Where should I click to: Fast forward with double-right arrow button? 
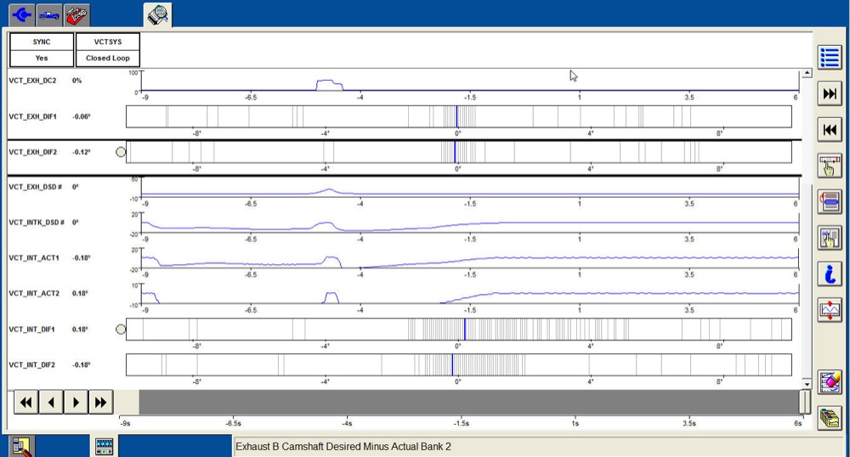point(101,402)
